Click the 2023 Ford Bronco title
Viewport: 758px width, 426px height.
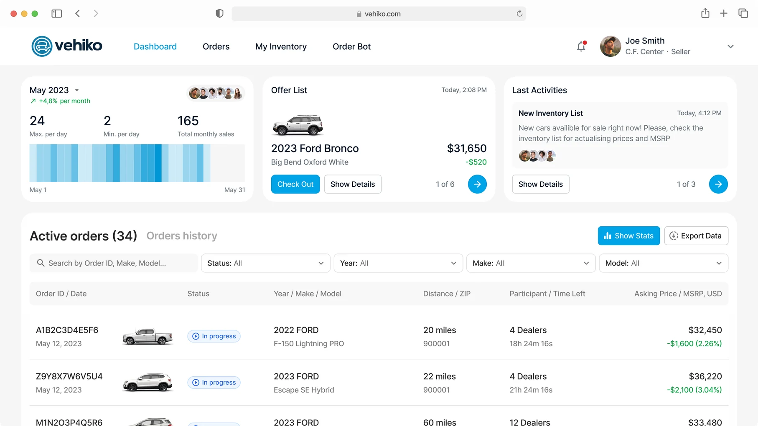[315, 149]
